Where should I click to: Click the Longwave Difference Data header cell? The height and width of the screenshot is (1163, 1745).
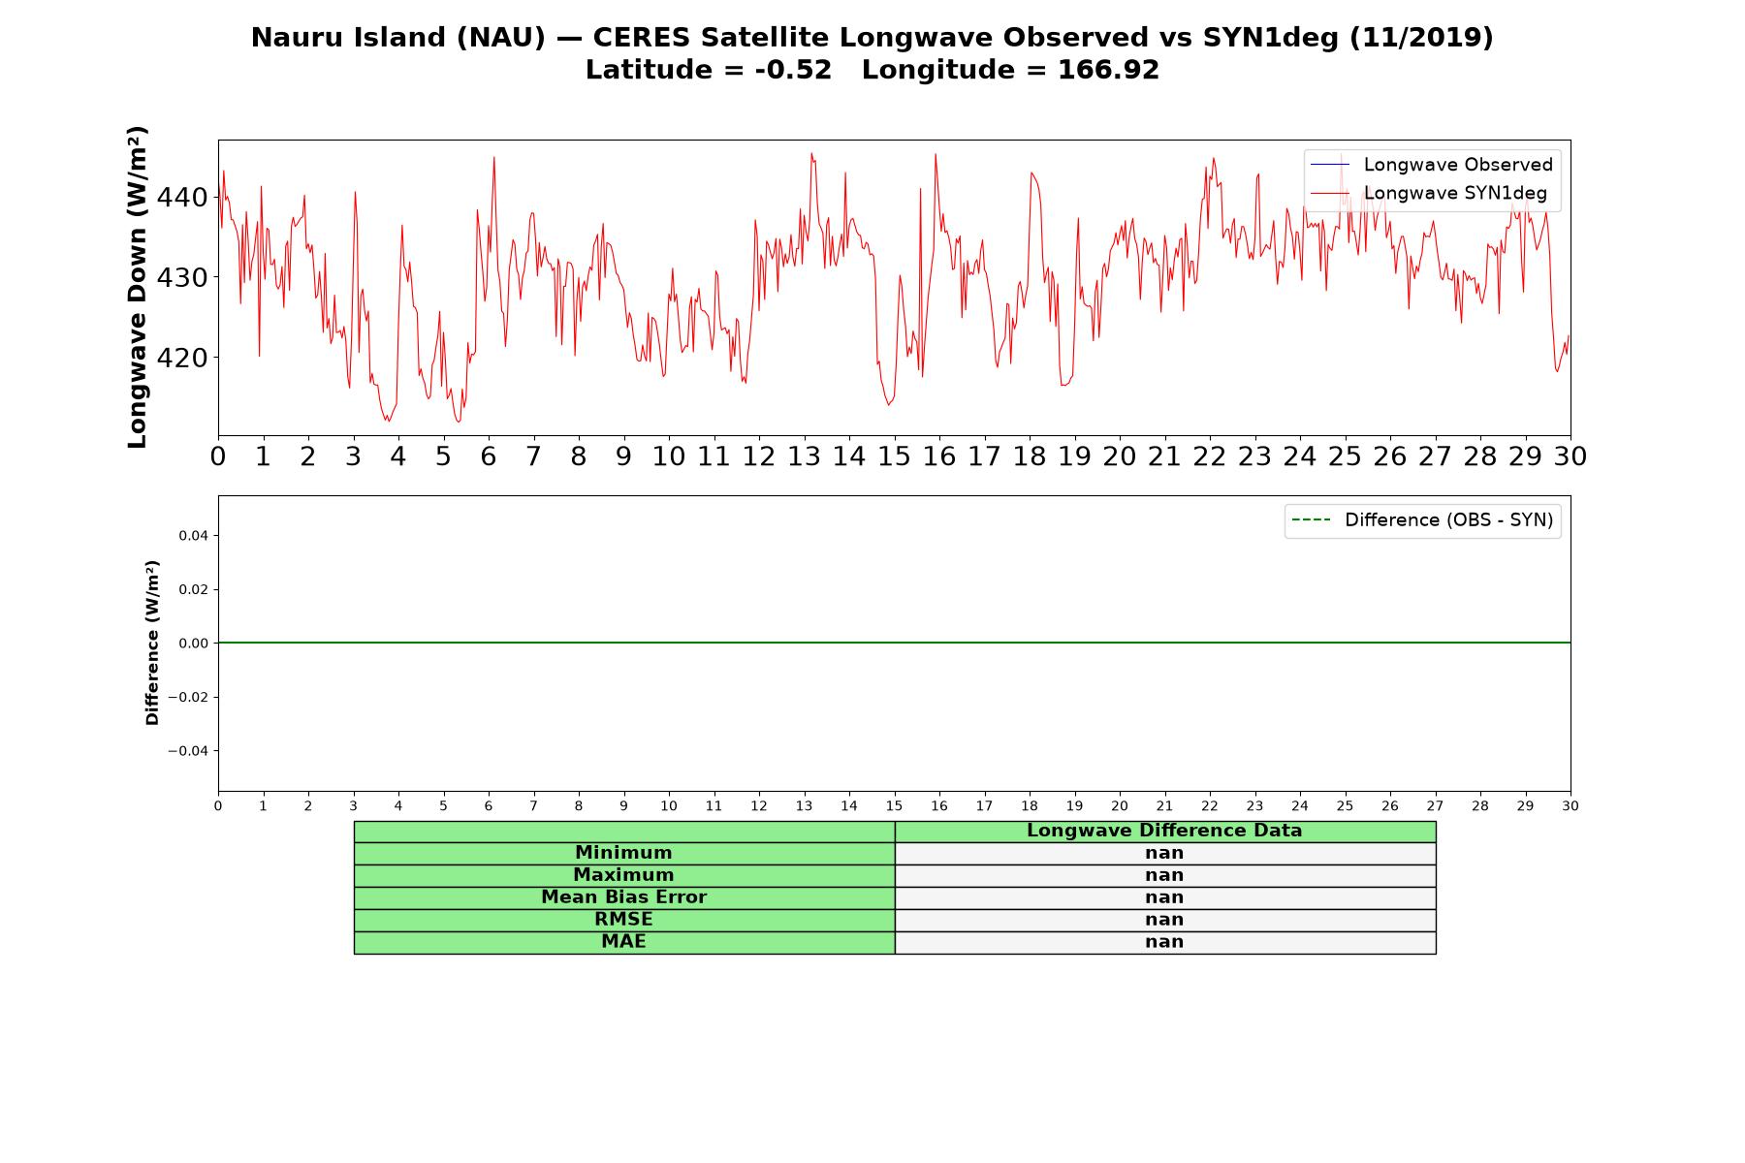pos(1165,832)
